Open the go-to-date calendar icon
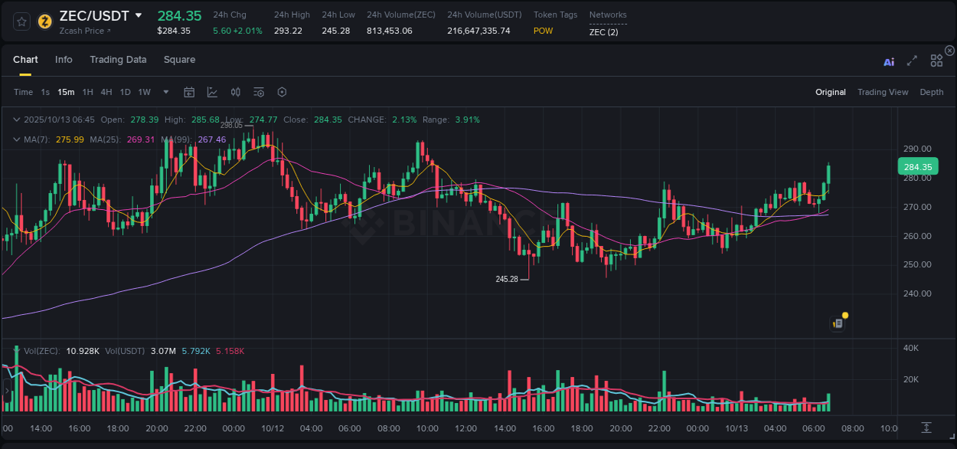 189,92
